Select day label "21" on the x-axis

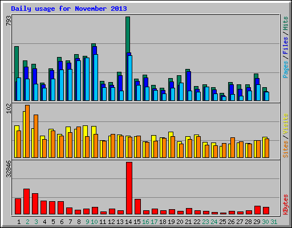188,222
